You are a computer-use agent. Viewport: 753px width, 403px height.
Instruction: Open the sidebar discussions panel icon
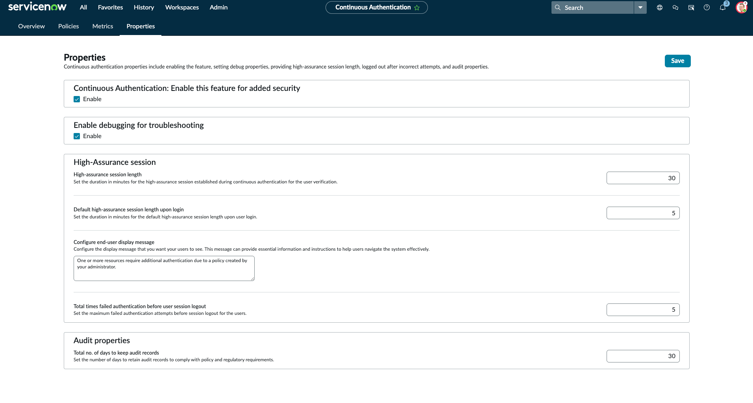pyautogui.click(x=691, y=7)
